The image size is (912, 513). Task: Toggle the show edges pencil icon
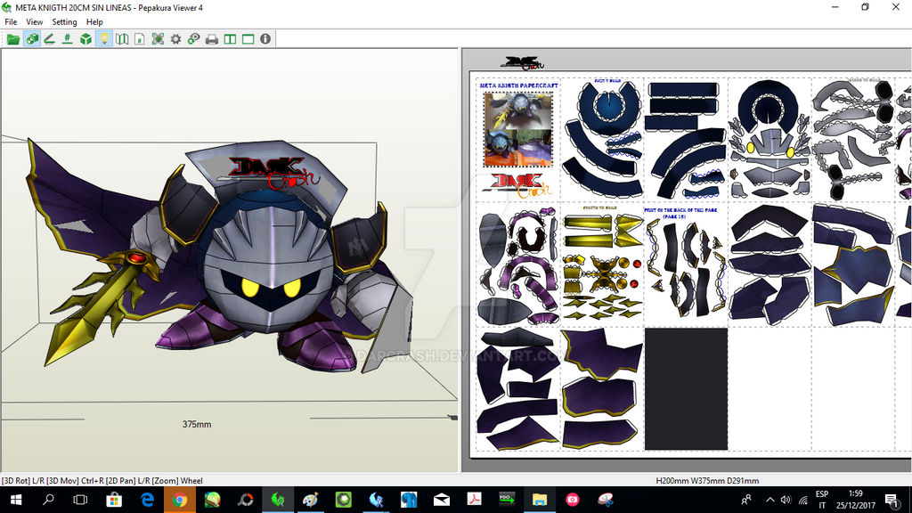point(50,39)
